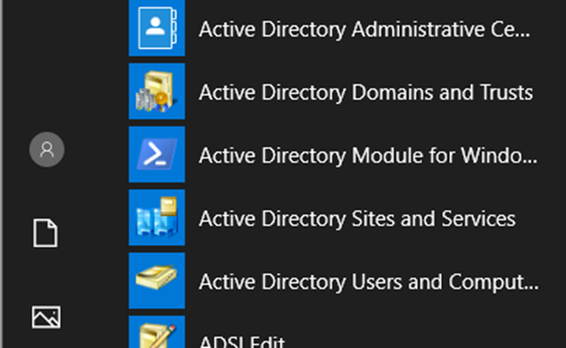Viewport: 566px width, 348px height.
Task: Select the 'Active Directory Domains and Trusts' text
Action: (366, 92)
